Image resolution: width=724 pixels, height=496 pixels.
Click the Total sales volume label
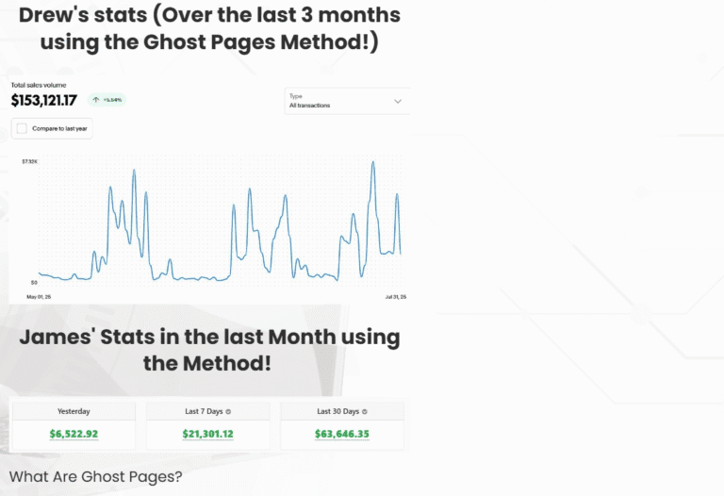coord(32,85)
